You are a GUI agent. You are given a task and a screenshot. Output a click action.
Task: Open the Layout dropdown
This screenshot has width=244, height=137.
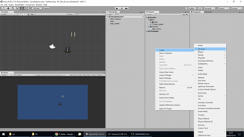(x=237, y=9)
